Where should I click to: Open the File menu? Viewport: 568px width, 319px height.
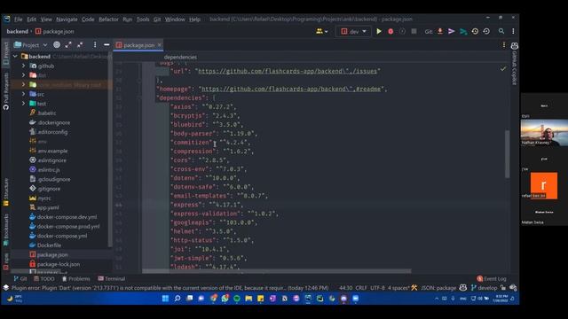tap(19, 19)
